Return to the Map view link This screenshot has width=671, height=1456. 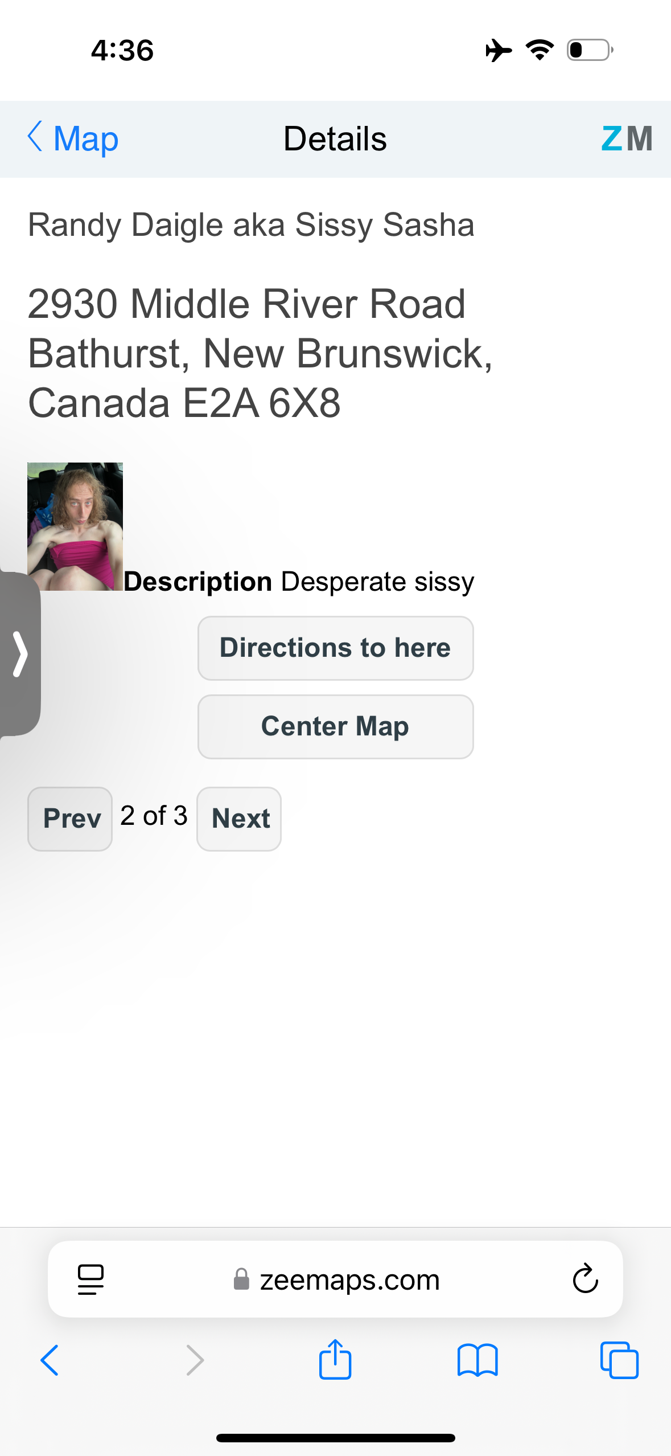pos(85,138)
